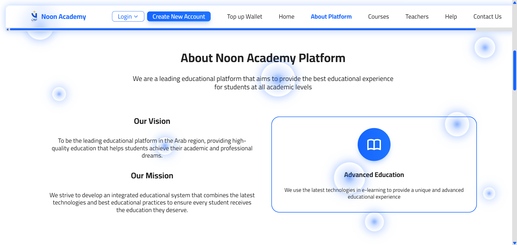Open the Help link
The image size is (517, 245).
(451, 16)
